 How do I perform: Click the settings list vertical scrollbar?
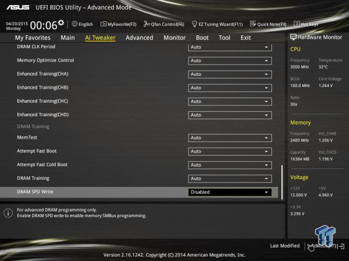282,182
